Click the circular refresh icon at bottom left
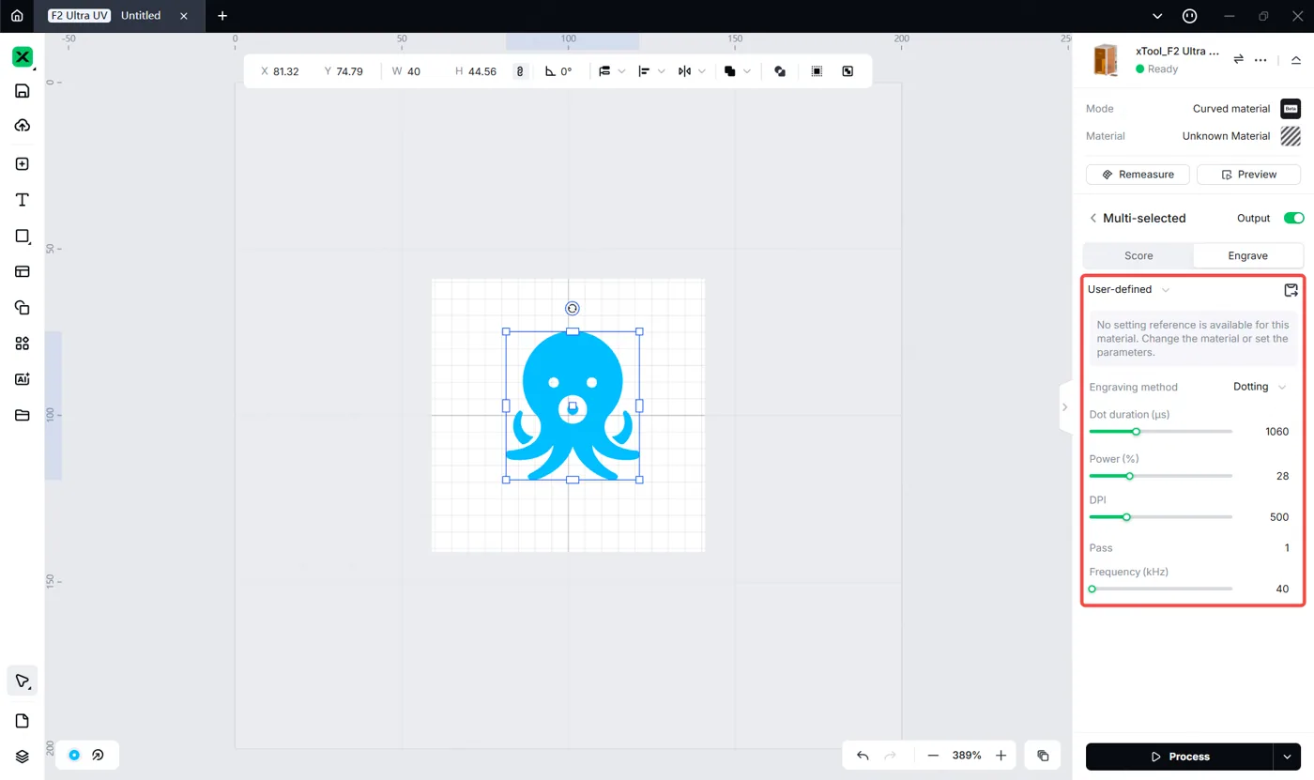This screenshot has width=1314, height=780. coord(99,755)
